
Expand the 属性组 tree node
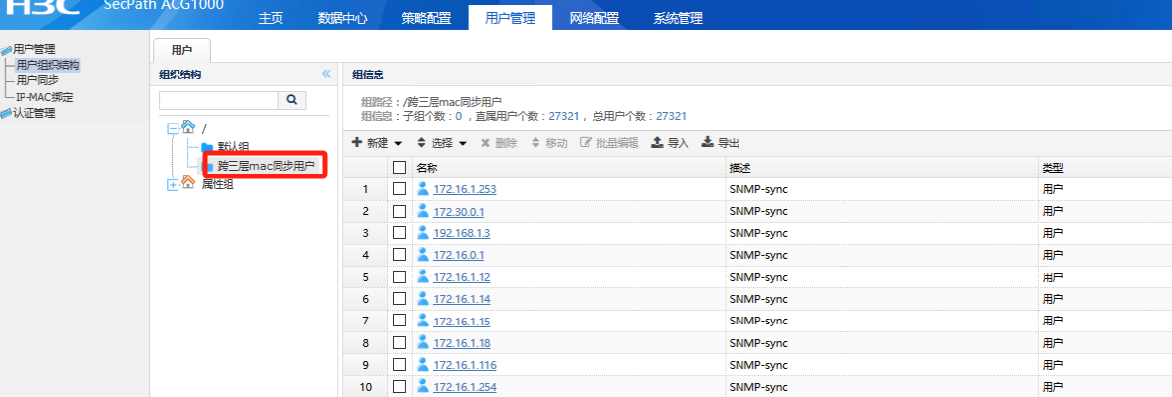173,184
